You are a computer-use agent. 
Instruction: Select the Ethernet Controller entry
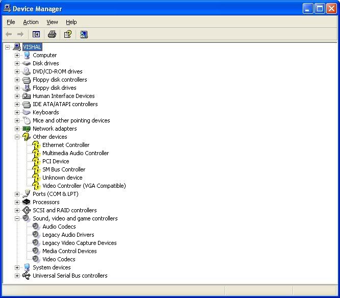(66, 145)
